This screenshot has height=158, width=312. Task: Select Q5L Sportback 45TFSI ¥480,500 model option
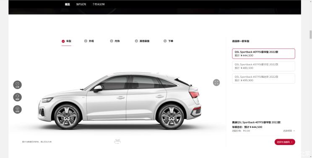pyautogui.click(x=263, y=66)
